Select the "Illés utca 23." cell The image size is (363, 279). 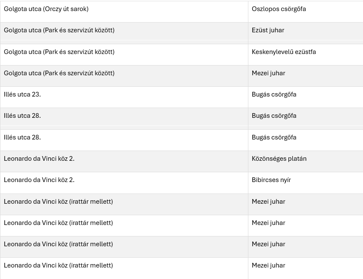(x=22, y=94)
